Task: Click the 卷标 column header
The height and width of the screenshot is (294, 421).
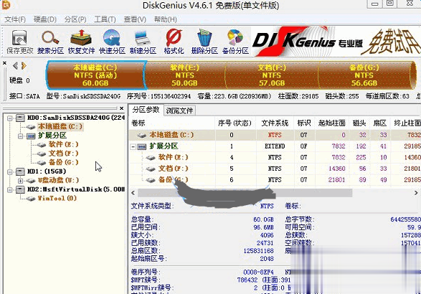Action: tap(172, 123)
